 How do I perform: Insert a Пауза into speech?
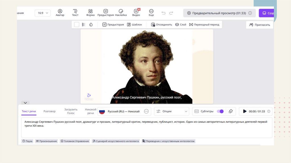point(27,141)
